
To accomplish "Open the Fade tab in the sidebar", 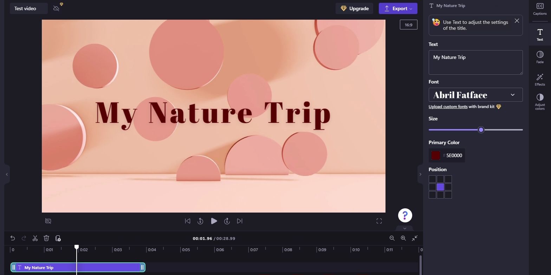I will click(x=540, y=57).
